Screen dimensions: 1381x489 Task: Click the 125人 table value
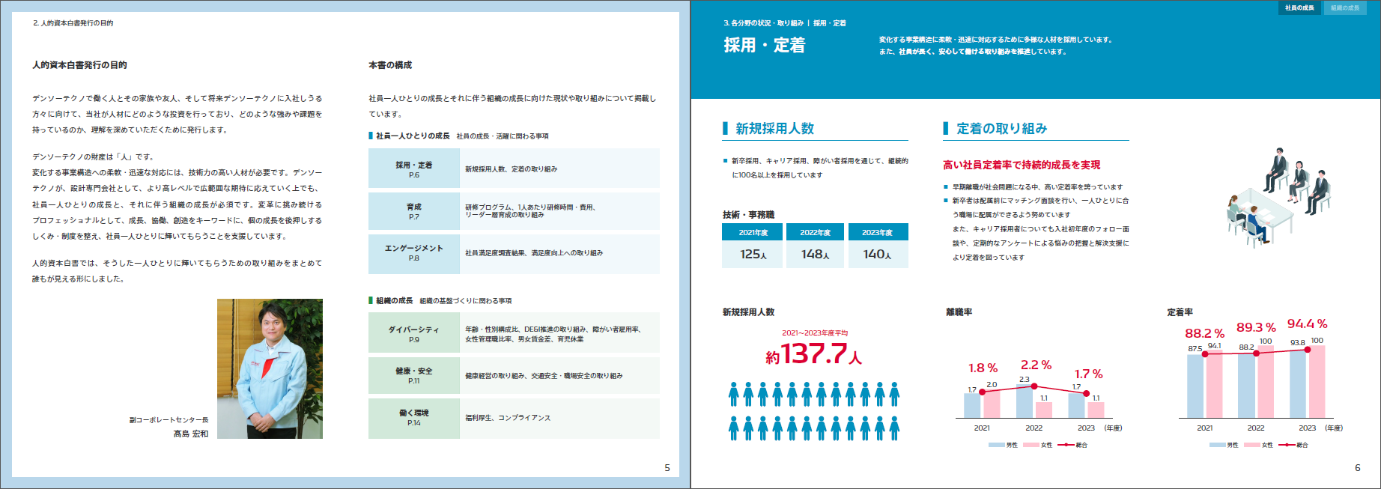753,255
